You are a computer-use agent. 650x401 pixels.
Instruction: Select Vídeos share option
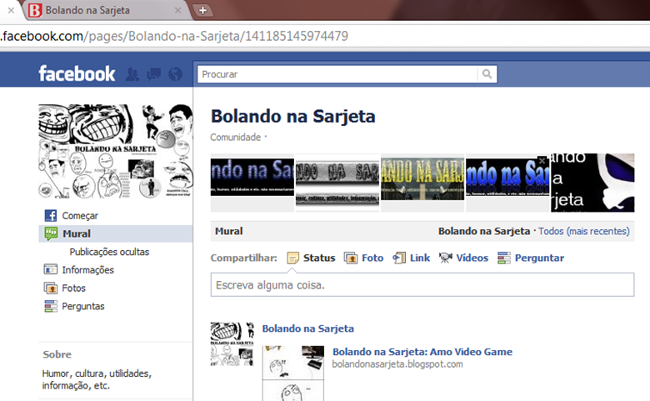pos(472,258)
